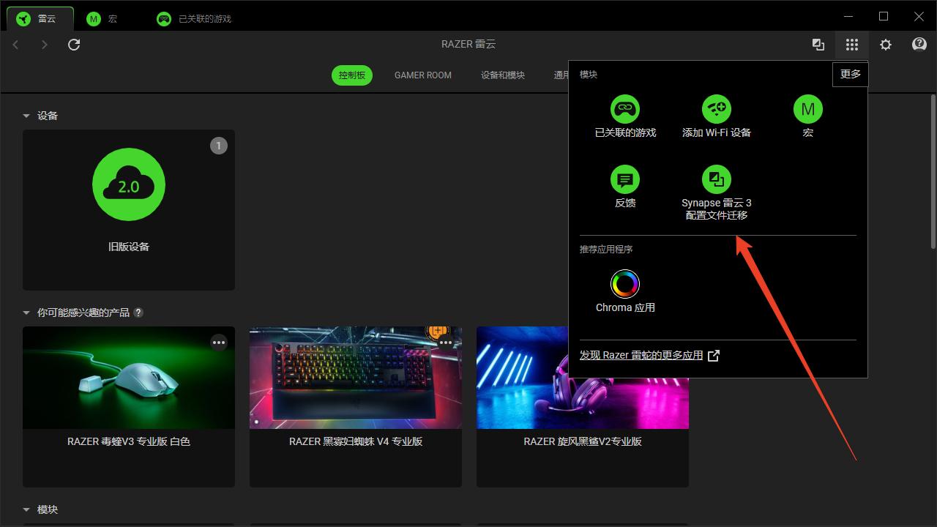
Task: Collapse the 设备 section
Action: point(26,116)
